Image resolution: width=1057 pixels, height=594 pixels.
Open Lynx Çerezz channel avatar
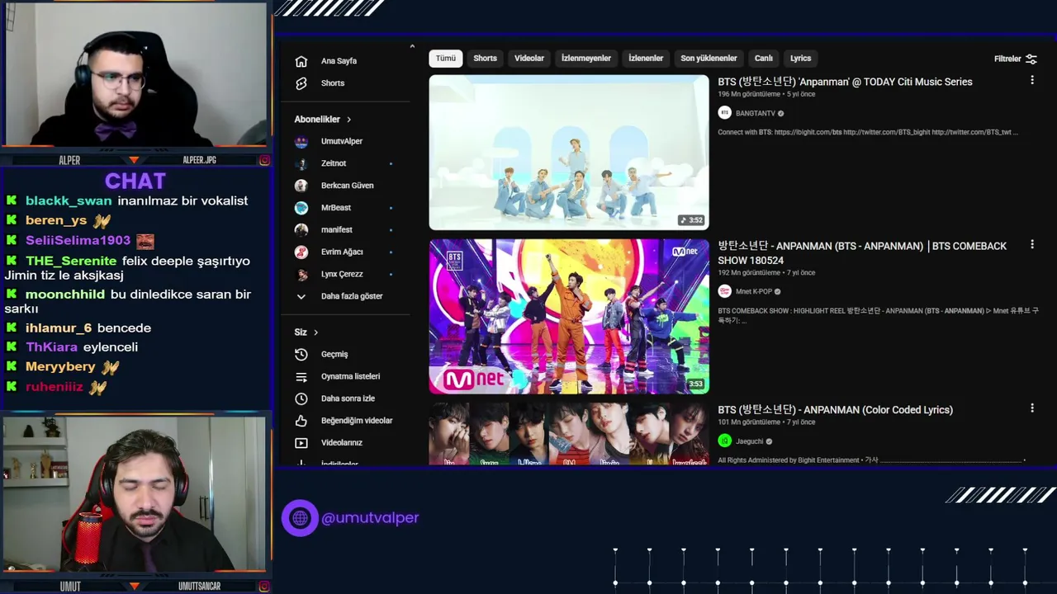[x=301, y=274]
